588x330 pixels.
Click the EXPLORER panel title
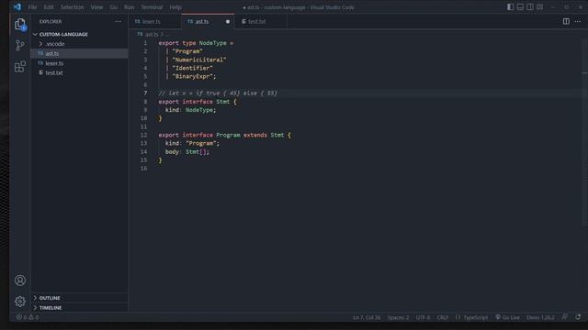[51, 22]
